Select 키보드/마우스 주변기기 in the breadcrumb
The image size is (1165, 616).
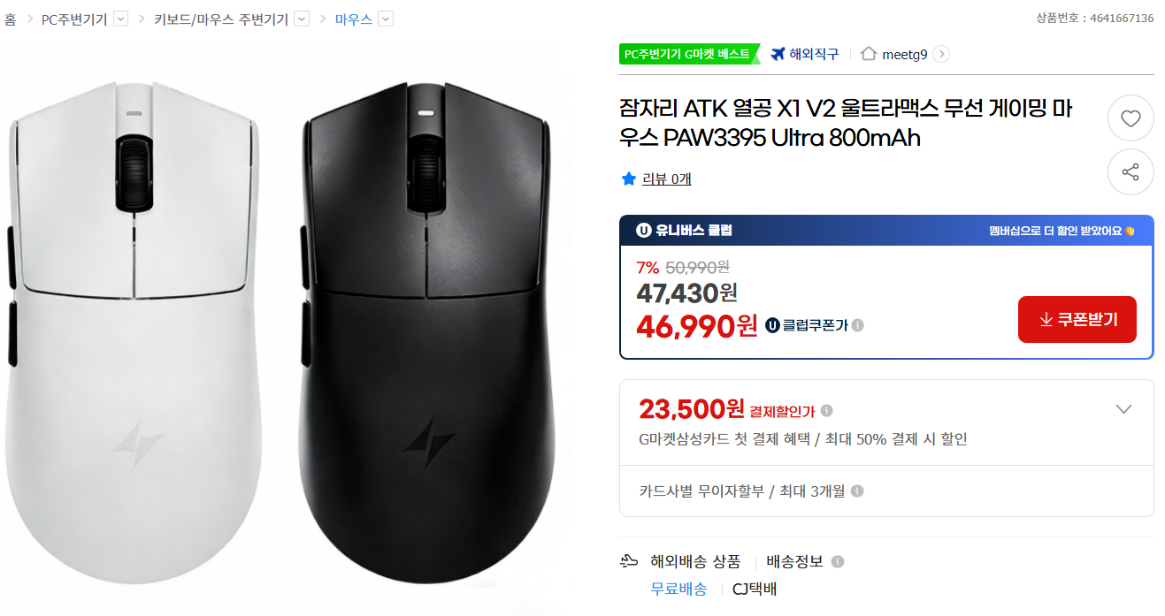click(x=221, y=18)
